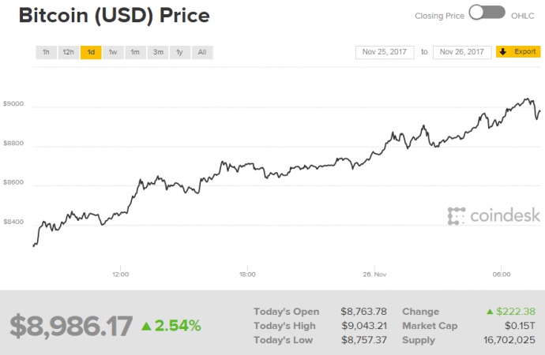The width and height of the screenshot is (545, 355).
Task: Switch chart to 1w range
Action: pos(113,52)
